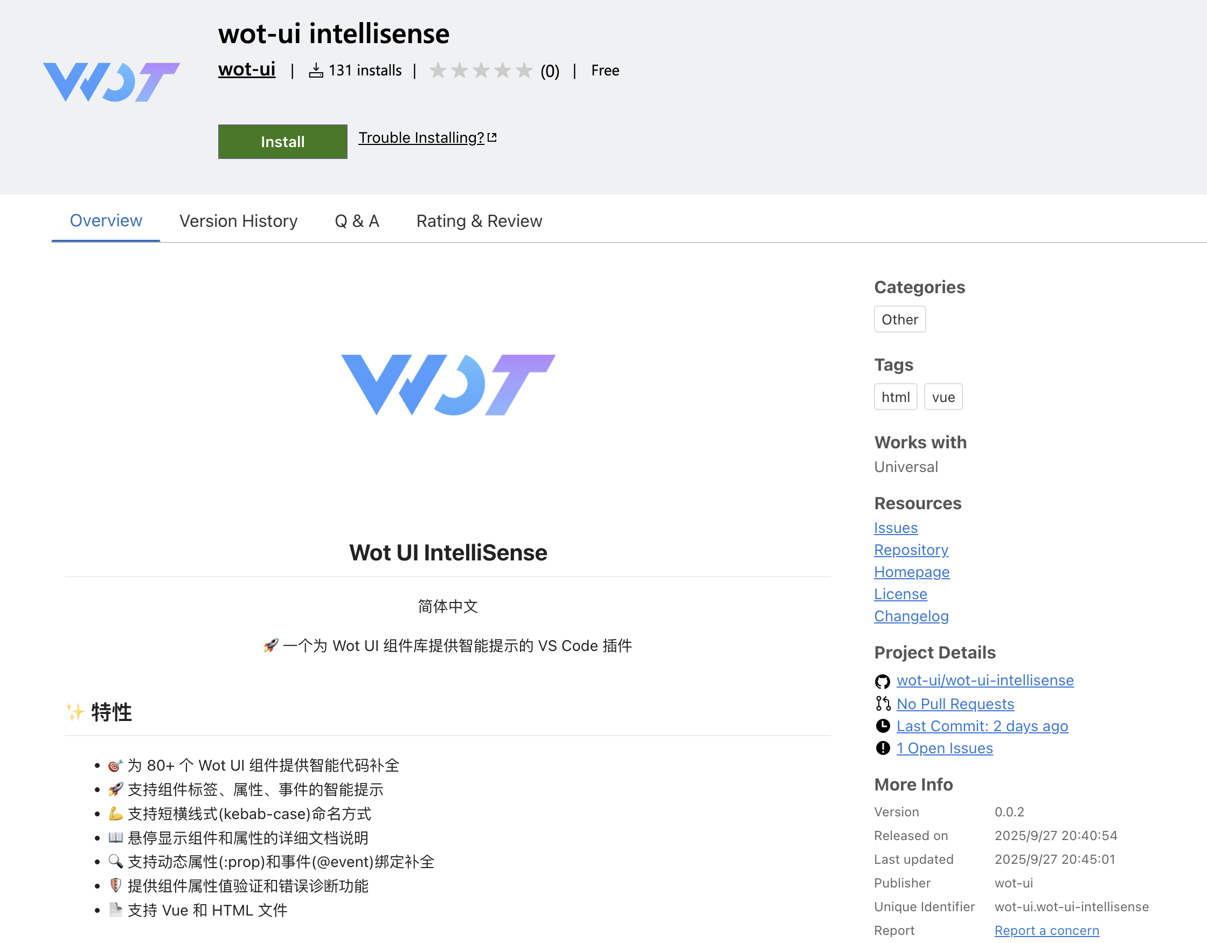Viewport: 1207px width, 943px height.
Task: Open the wot-ui publisher link
Action: pyautogui.click(x=246, y=69)
